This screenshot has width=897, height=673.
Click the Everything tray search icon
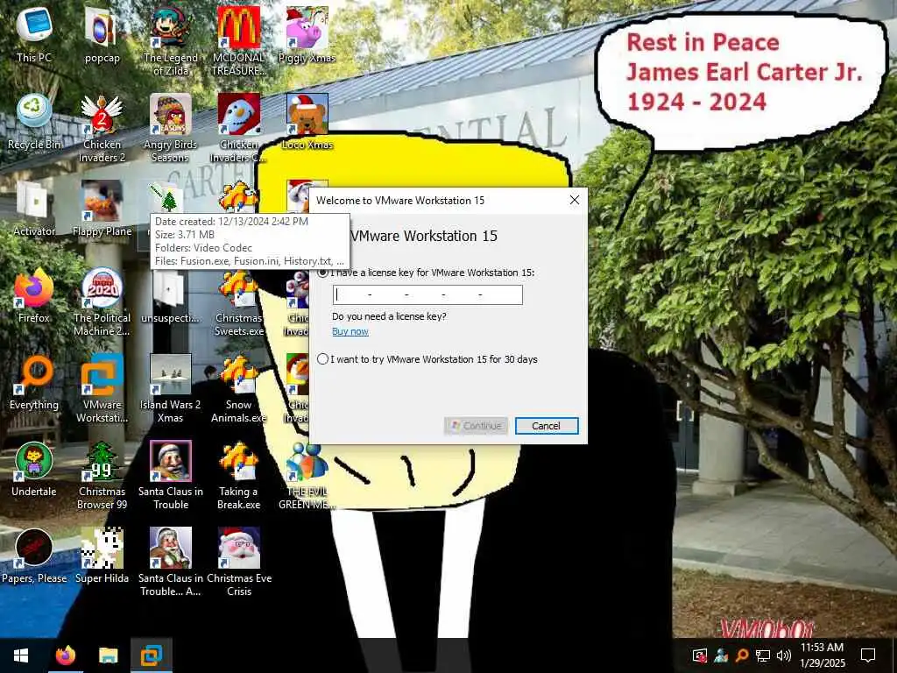[741, 655]
